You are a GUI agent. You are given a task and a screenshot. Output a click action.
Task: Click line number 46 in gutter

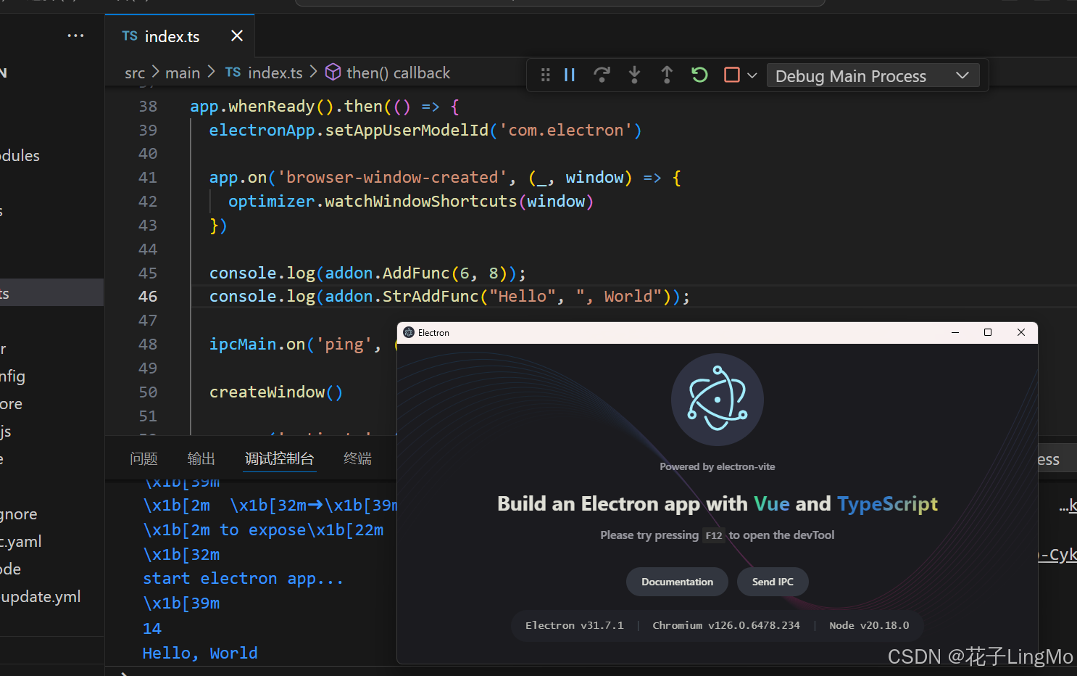[x=148, y=296]
